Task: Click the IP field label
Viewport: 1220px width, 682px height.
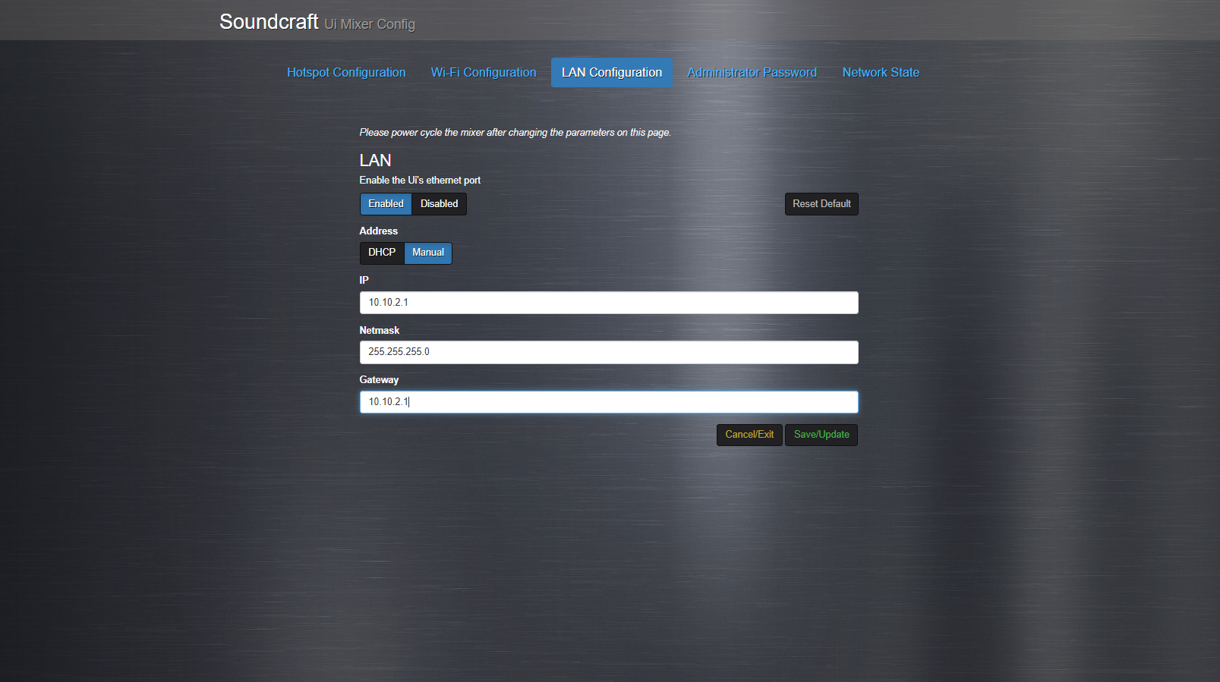Action: point(364,281)
